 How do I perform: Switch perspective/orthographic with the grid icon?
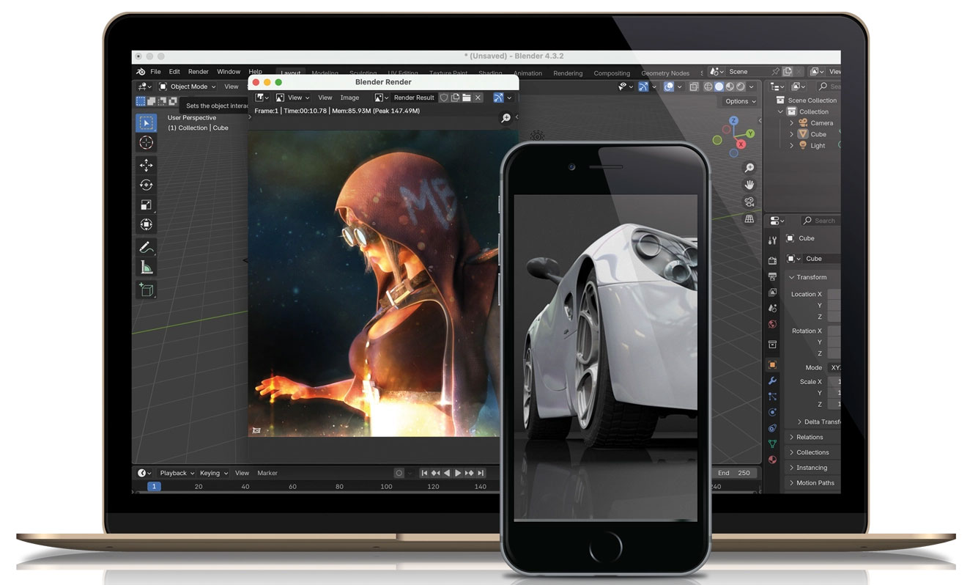pyautogui.click(x=749, y=218)
